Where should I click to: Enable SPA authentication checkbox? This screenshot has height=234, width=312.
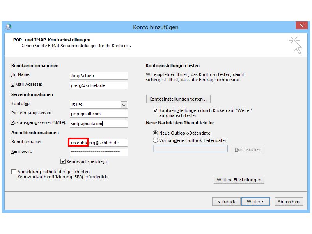(14, 172)
